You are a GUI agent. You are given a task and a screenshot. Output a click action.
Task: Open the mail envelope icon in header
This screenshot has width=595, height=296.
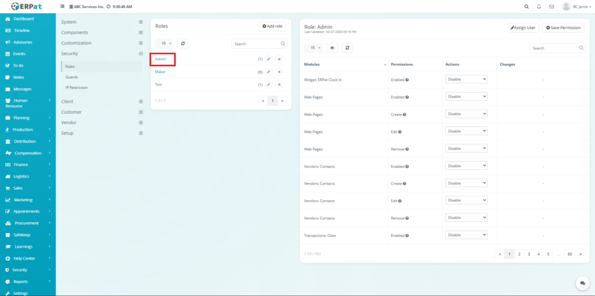pyautogui.click(x=551, y=6)
